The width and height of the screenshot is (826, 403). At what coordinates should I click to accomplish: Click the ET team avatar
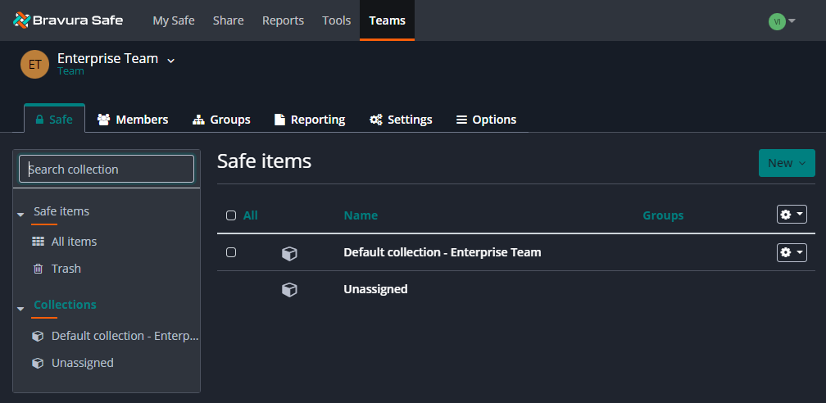34,64
